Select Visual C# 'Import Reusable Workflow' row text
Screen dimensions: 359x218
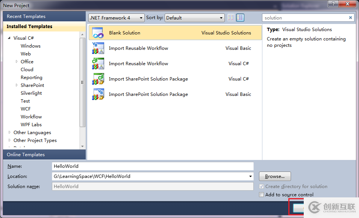coord(138,63)
